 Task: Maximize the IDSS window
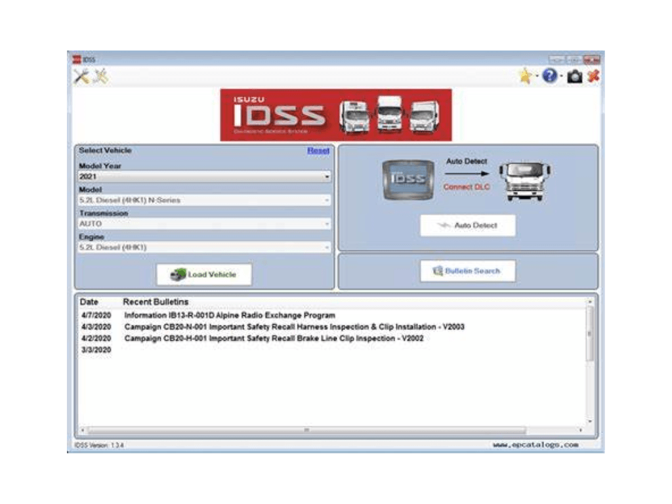pos(574,59)
